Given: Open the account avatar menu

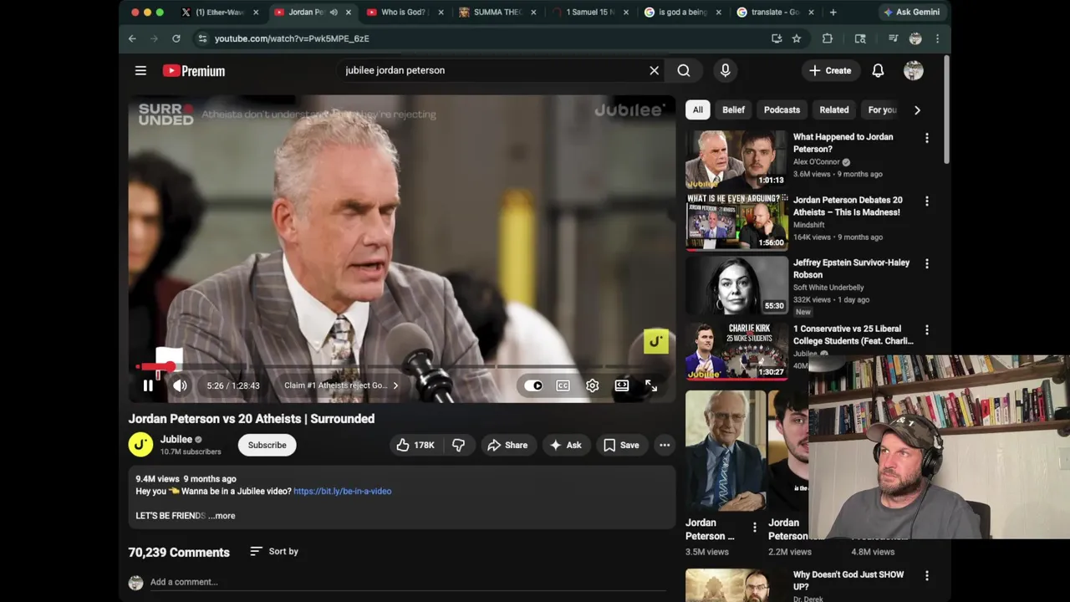Looking at the screenshot, I should pos(913,71).
